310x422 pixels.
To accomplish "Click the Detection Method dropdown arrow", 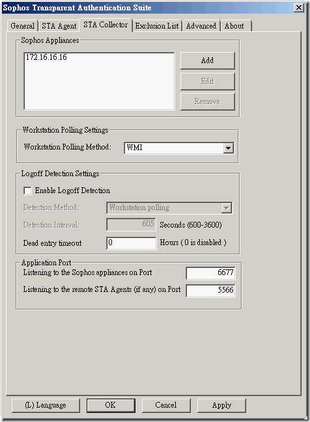I will coord(227,208).
